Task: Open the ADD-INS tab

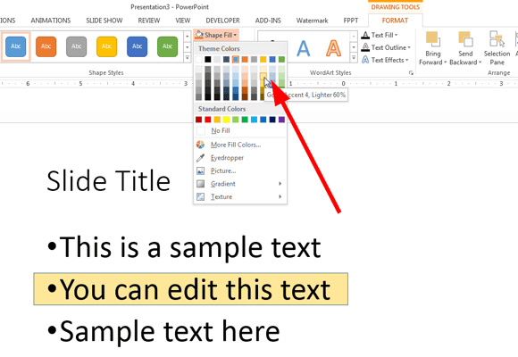Action: (x=268, y=21)
